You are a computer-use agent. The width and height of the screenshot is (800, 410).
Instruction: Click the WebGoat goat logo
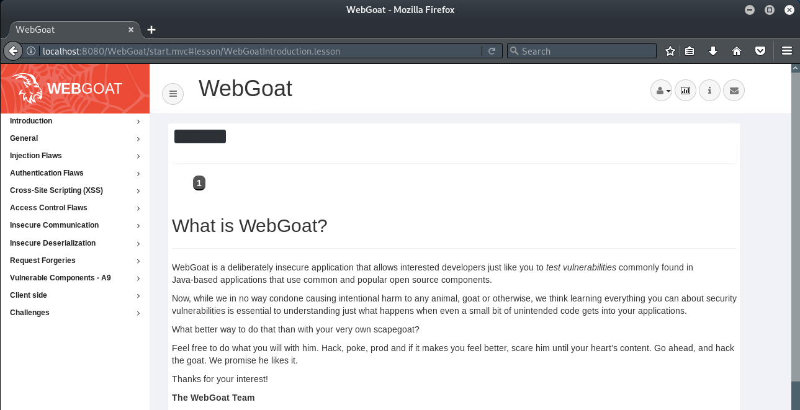(x=27, y=88)
